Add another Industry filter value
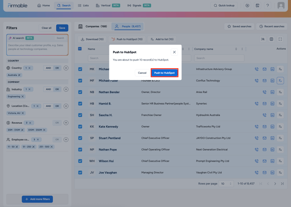Viewport: 291px width, 207px height. click(66, 89)
